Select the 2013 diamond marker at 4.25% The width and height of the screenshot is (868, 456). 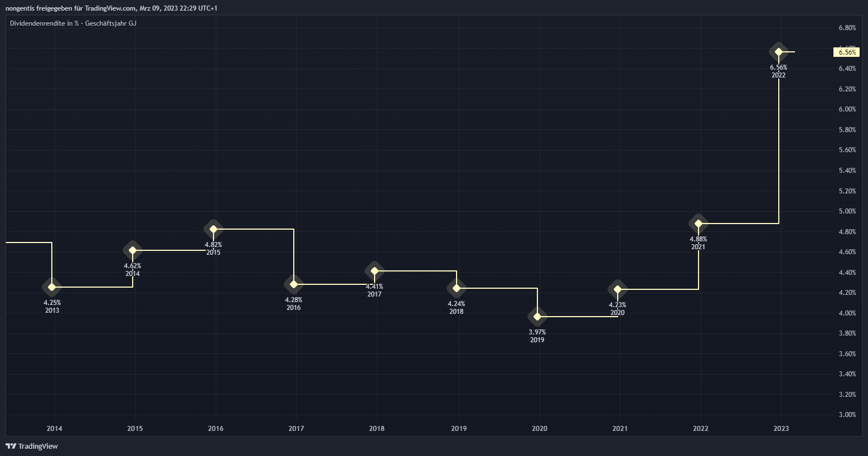click(x=52, y=287)
